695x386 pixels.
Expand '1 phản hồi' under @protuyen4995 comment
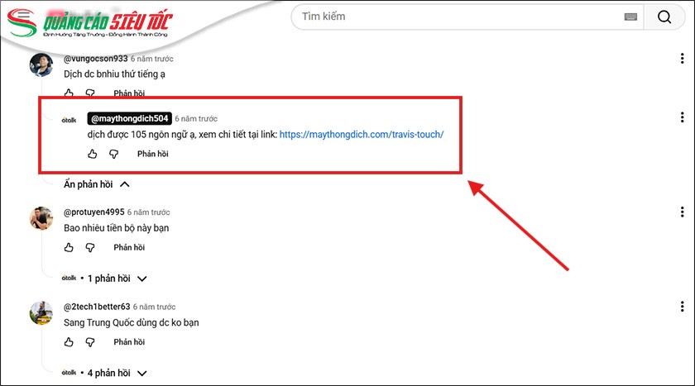pyautogui.click(x=115, y=279)
